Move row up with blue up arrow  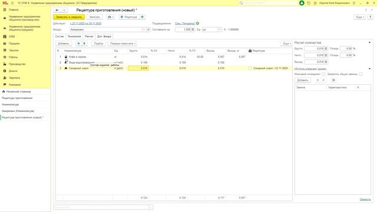click(78, 44)
